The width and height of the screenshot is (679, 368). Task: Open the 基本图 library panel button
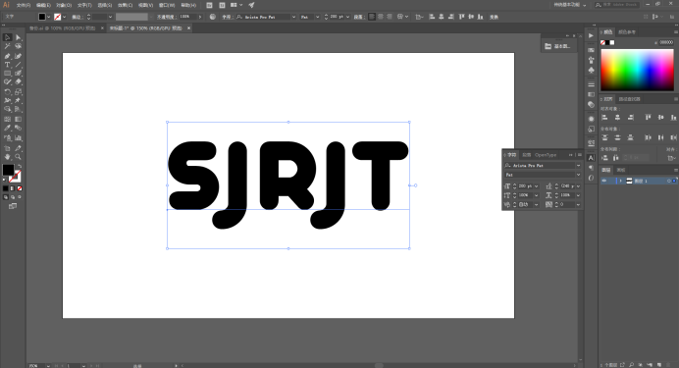(x=558, y=46)
